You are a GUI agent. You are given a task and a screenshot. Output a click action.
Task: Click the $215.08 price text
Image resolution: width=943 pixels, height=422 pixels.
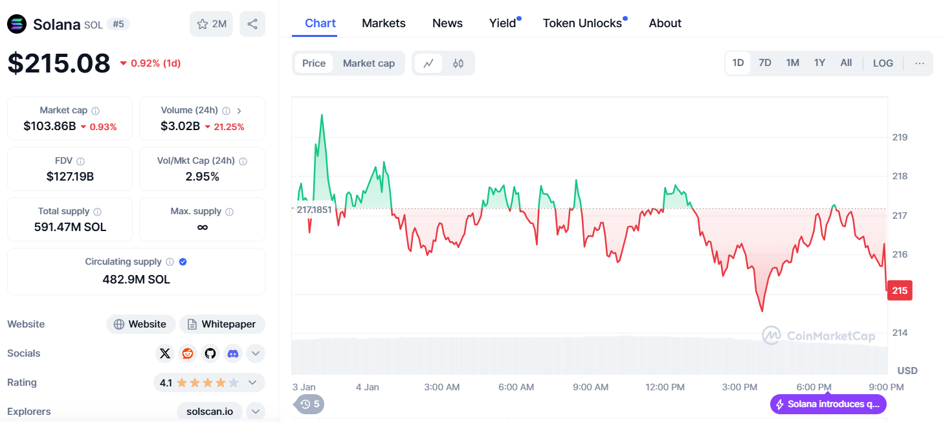59,63
